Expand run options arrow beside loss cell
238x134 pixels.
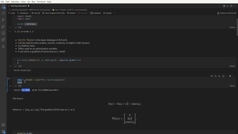coord(12,79)
